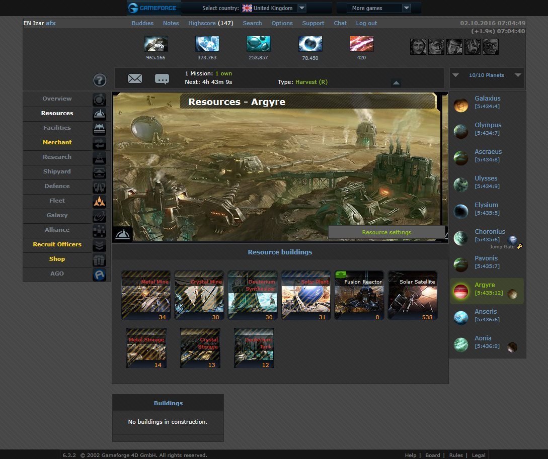Screen dimensions: 548x459
Task: Click the first officer portrait
Action: (x=418, y=47)
